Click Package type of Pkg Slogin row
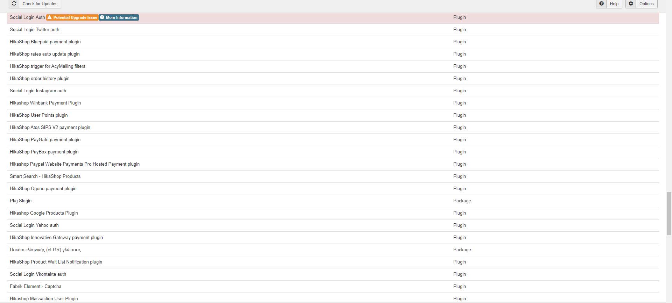Image resolution: width=672 pixels, height=303 pixels. 462,201
